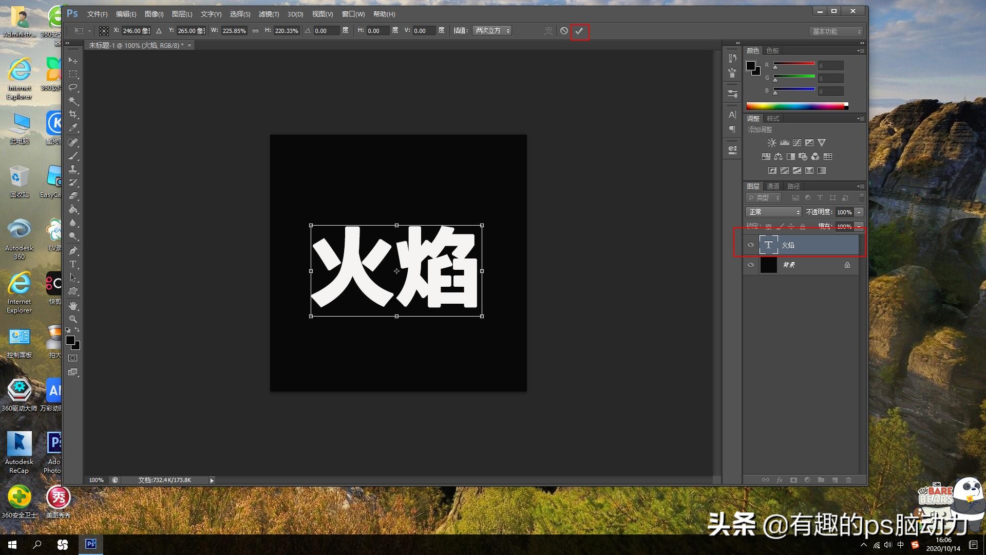Hide the 火焰 text layer
This screenshot has height=555, width=986.
[751, 245]
